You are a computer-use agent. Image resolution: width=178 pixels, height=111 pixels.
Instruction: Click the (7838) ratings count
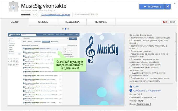pos(34,14)
